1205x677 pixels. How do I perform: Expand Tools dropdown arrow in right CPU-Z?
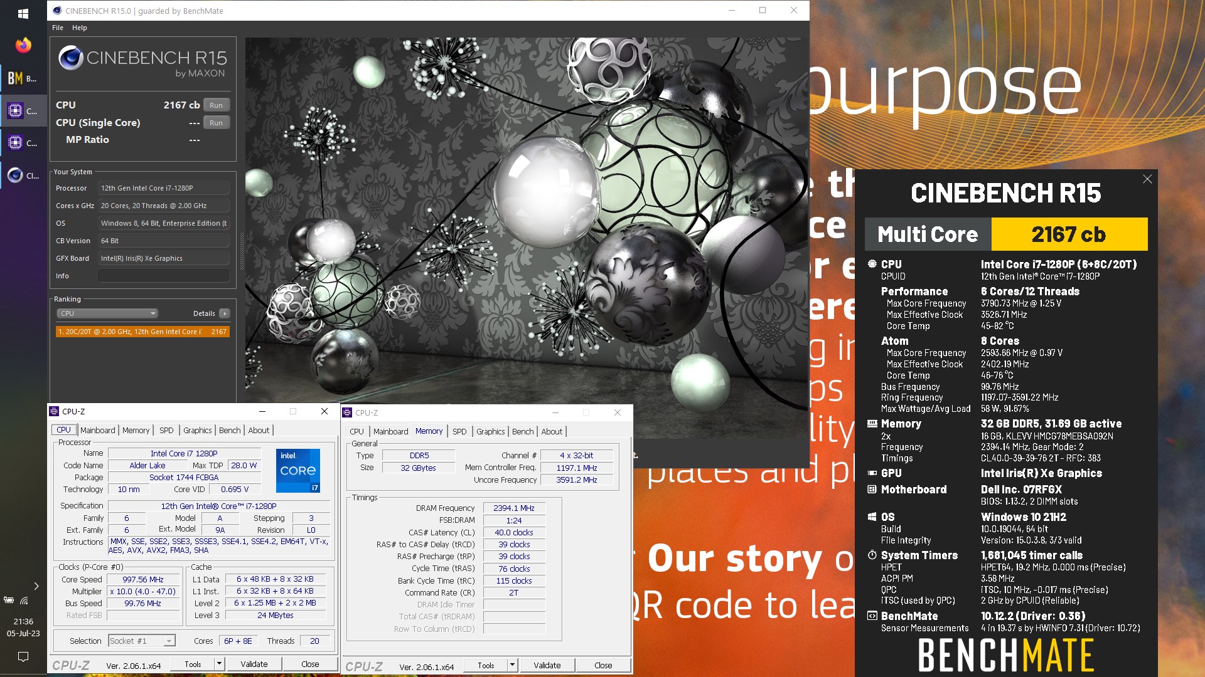tap(512, 665)
